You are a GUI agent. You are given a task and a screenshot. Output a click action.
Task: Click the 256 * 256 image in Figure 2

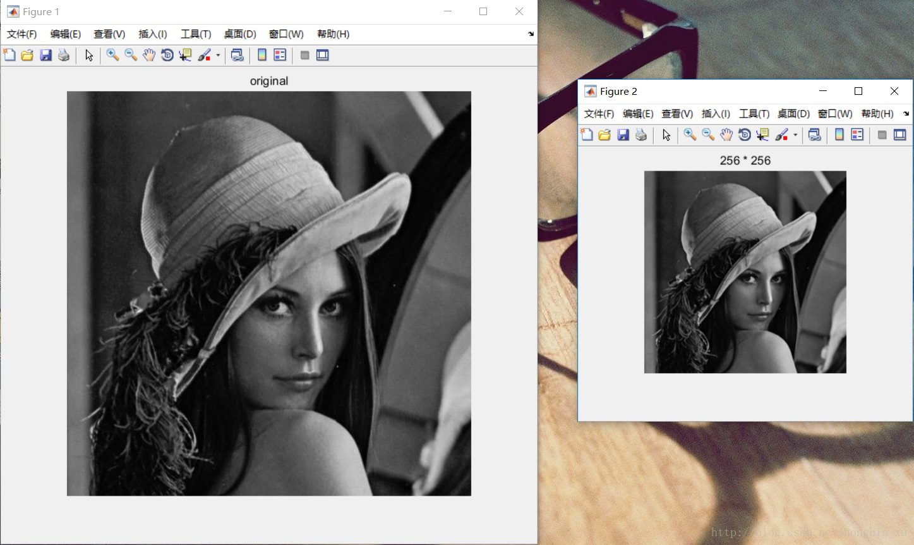tap(745, 272)
